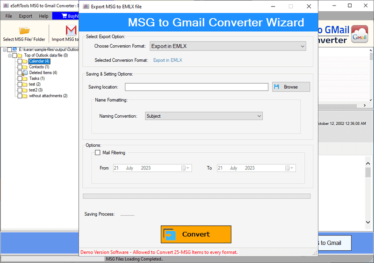Viewport: 374px width, 263px height.
Task: Click the Export in EMLX selected format link
Action: (168, 60)
